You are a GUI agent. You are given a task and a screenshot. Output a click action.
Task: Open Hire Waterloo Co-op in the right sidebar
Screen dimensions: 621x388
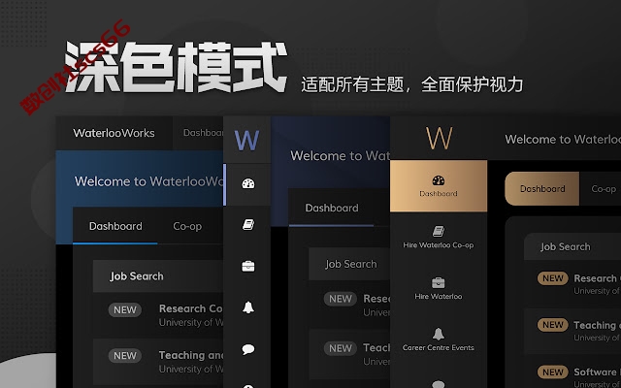439,237
